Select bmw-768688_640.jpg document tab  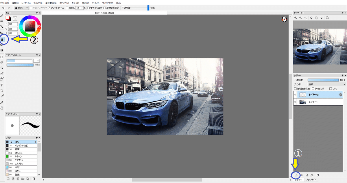click(104, 13)
